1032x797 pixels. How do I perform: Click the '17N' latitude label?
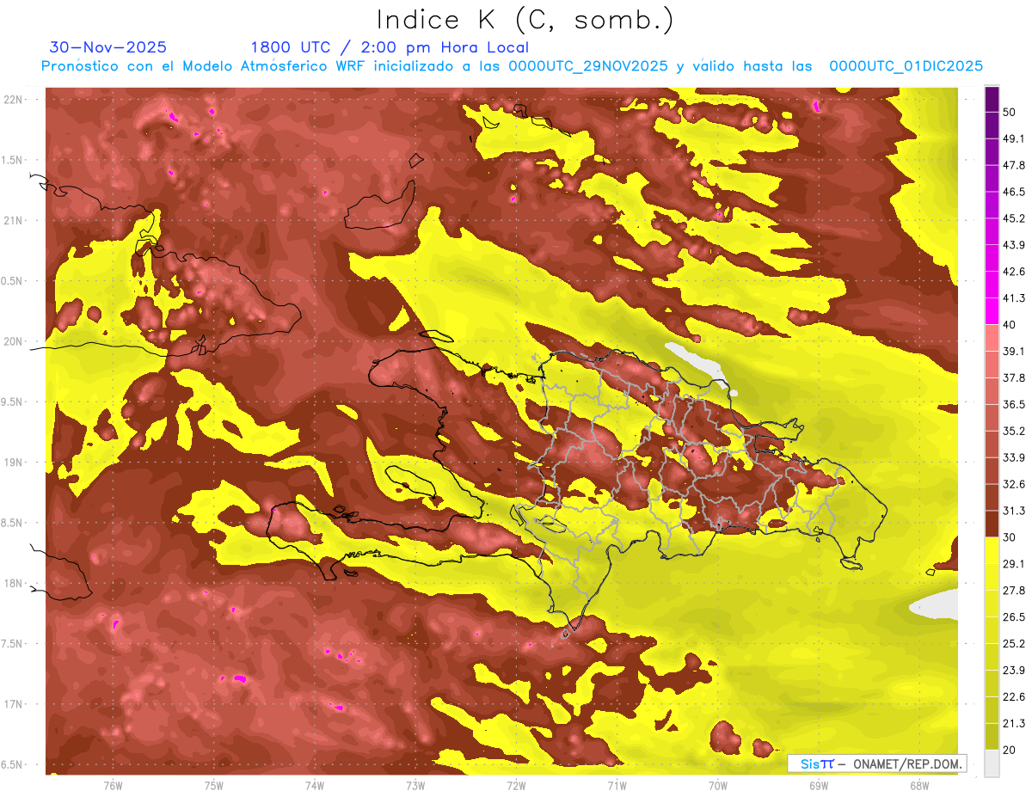tap(13, 704)
